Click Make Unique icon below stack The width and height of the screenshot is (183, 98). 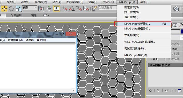pos(166,91)
